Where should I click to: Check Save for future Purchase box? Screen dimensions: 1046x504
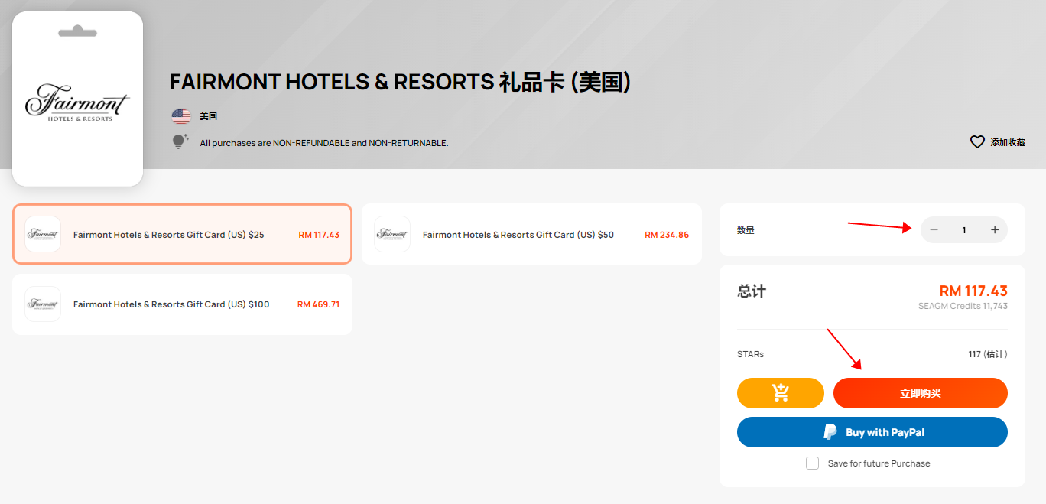pyautogui.click(x=812, y=463)
